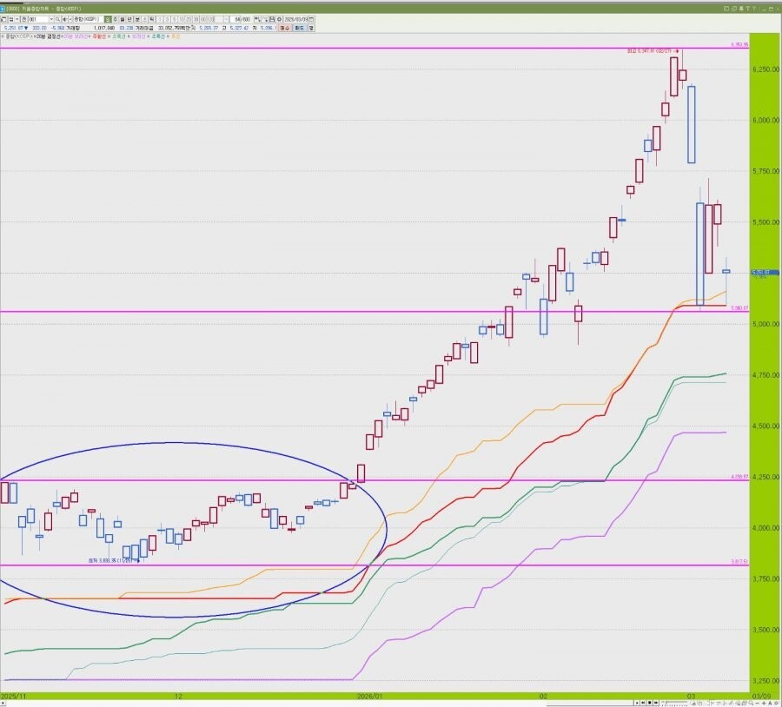
Task: Click the zoom-in chart axis icon
Action: [x=257, y=19]
